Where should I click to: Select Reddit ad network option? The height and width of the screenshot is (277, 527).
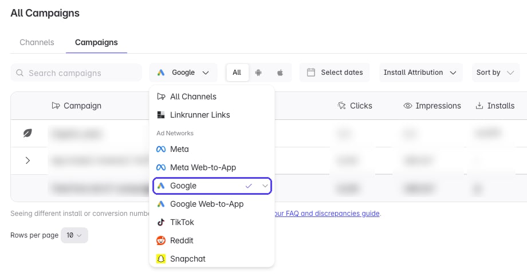point(212,240)
